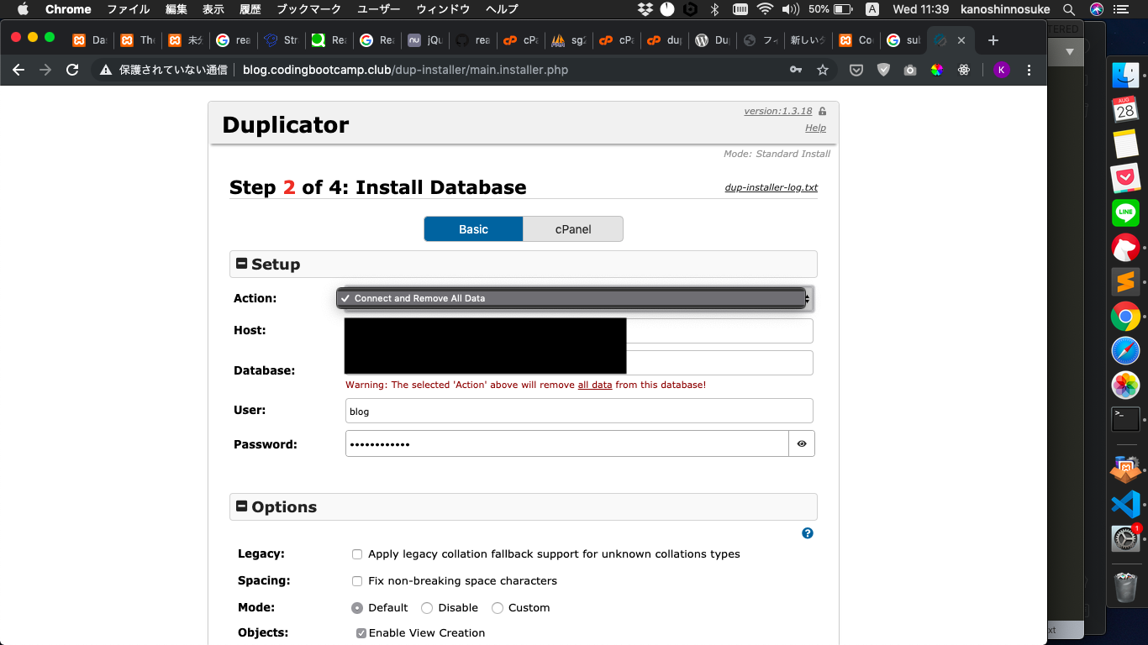
Task: Open the dup-installer-log.txt link
Action: coord(771,187)
